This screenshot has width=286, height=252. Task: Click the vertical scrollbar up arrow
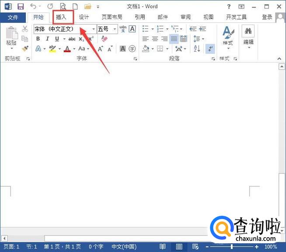(282, 67)
